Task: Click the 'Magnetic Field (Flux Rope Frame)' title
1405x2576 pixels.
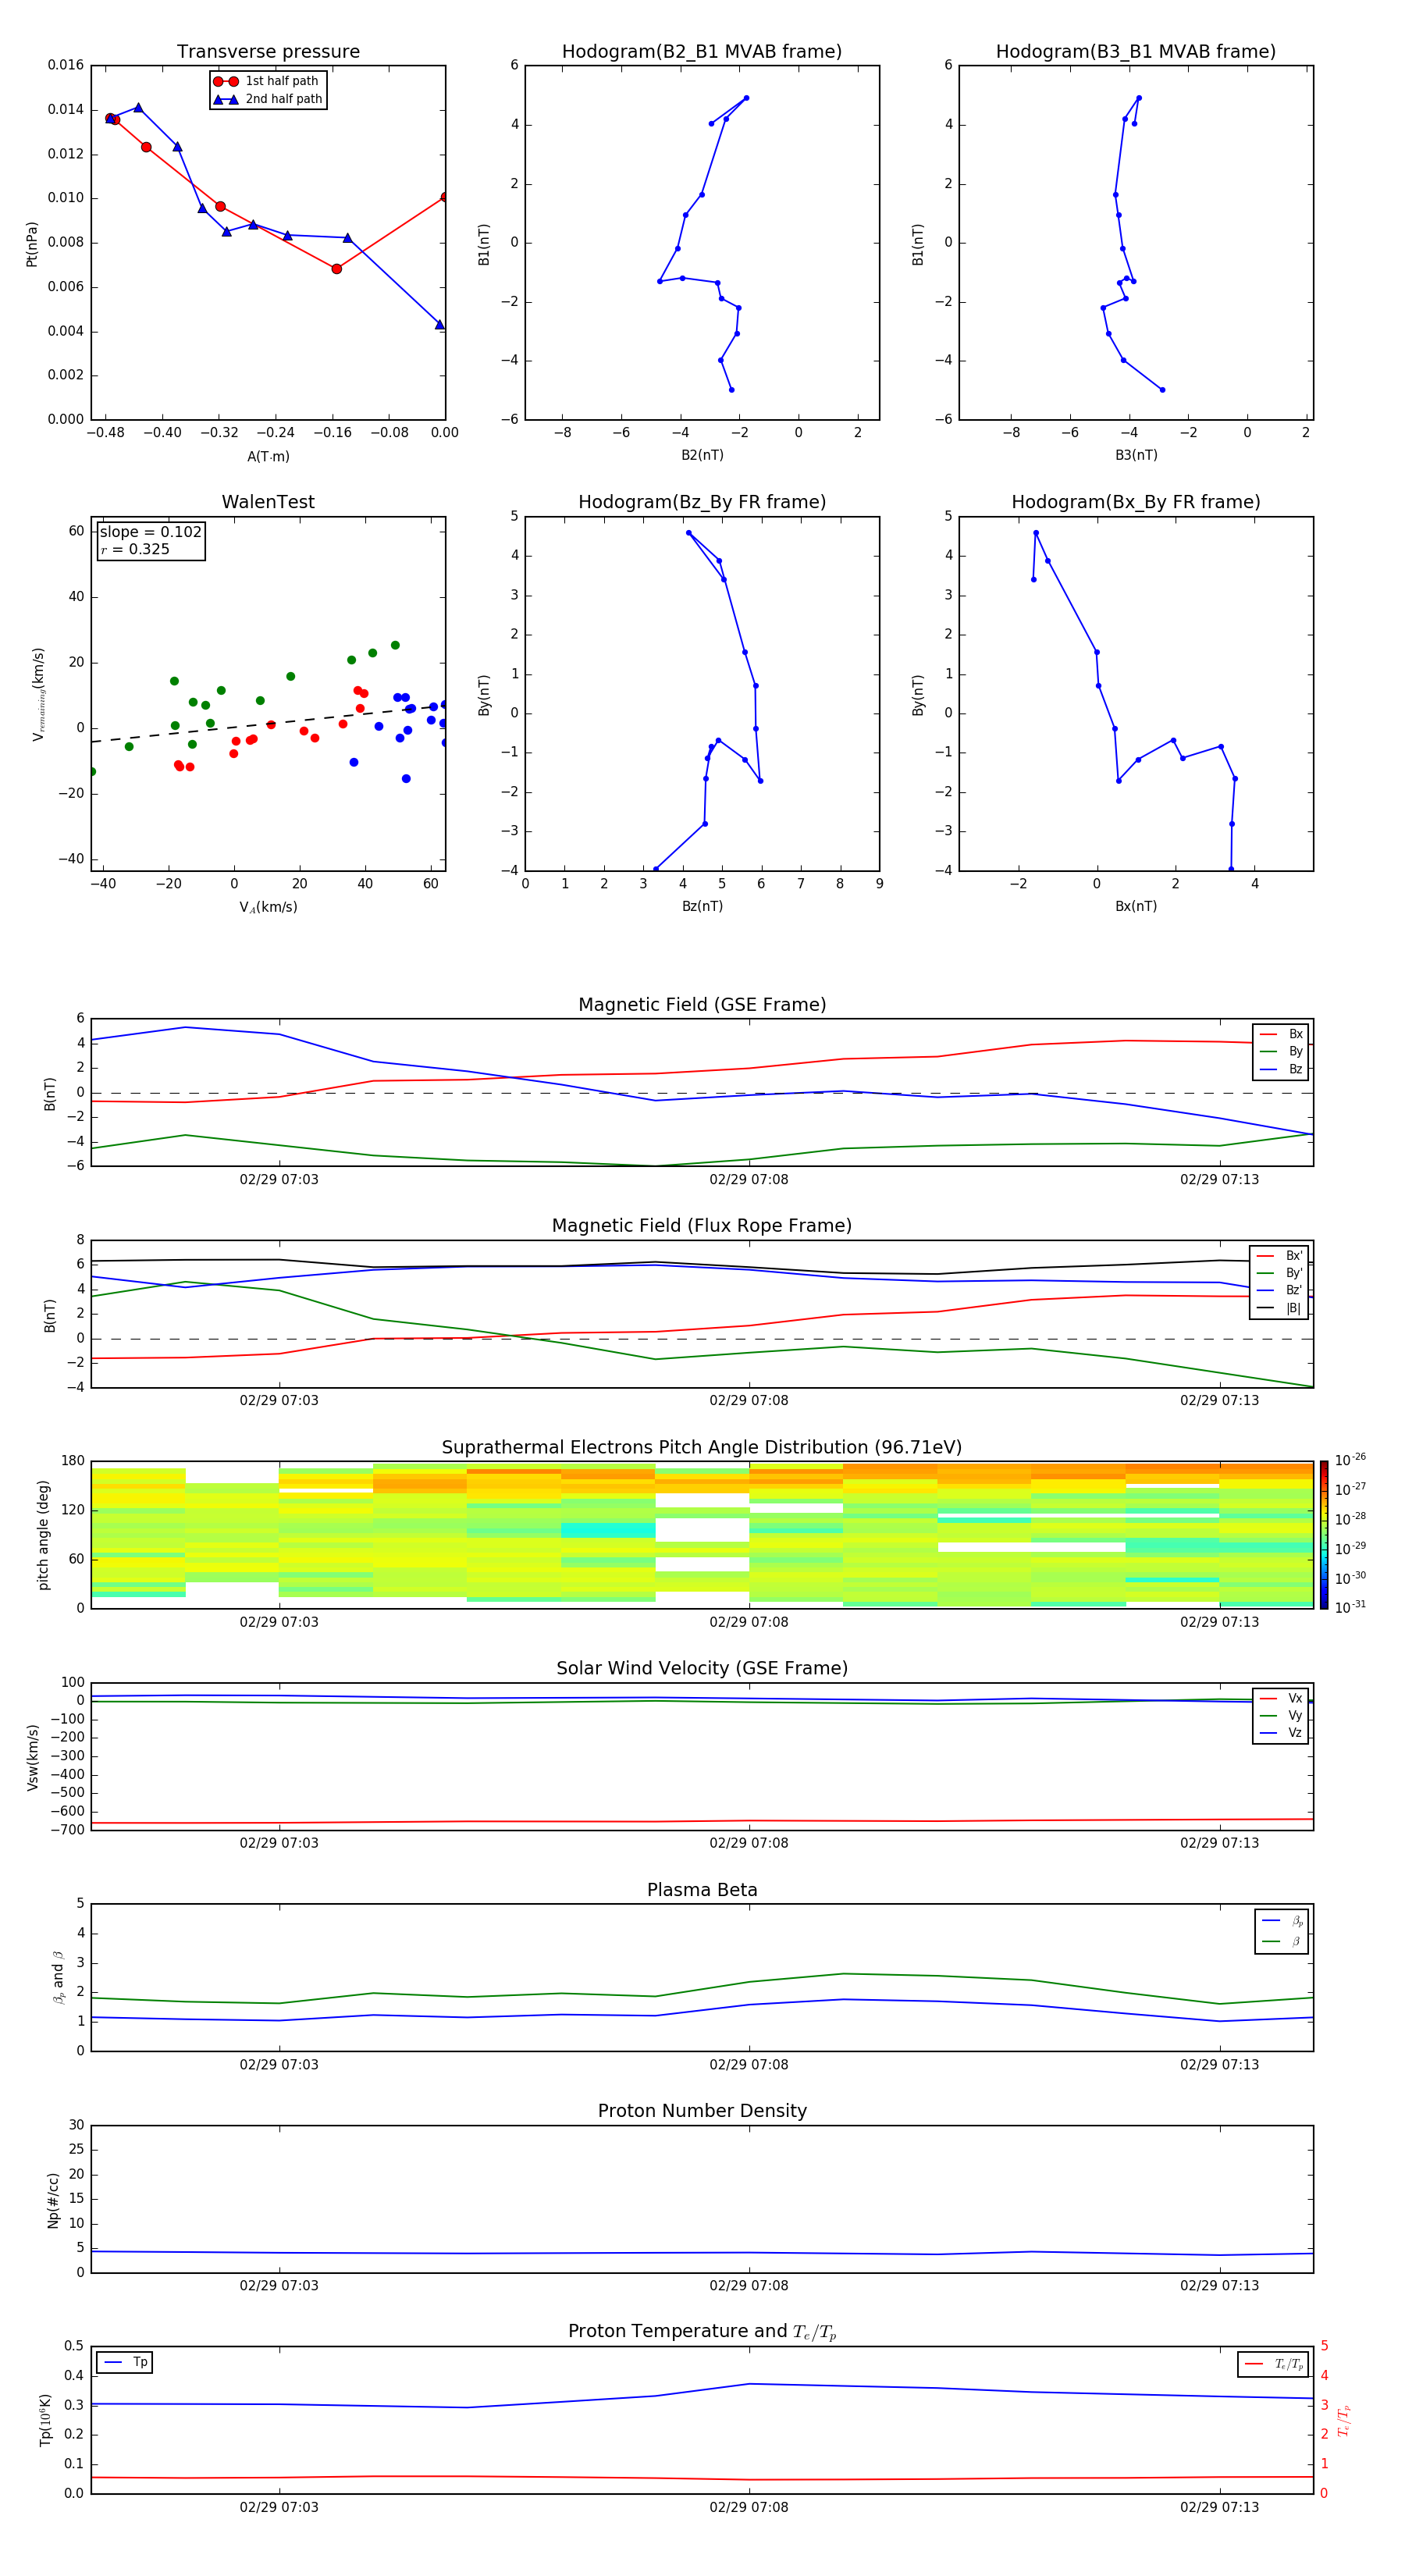Action: pyautogui.click(x=702, y=1226)
